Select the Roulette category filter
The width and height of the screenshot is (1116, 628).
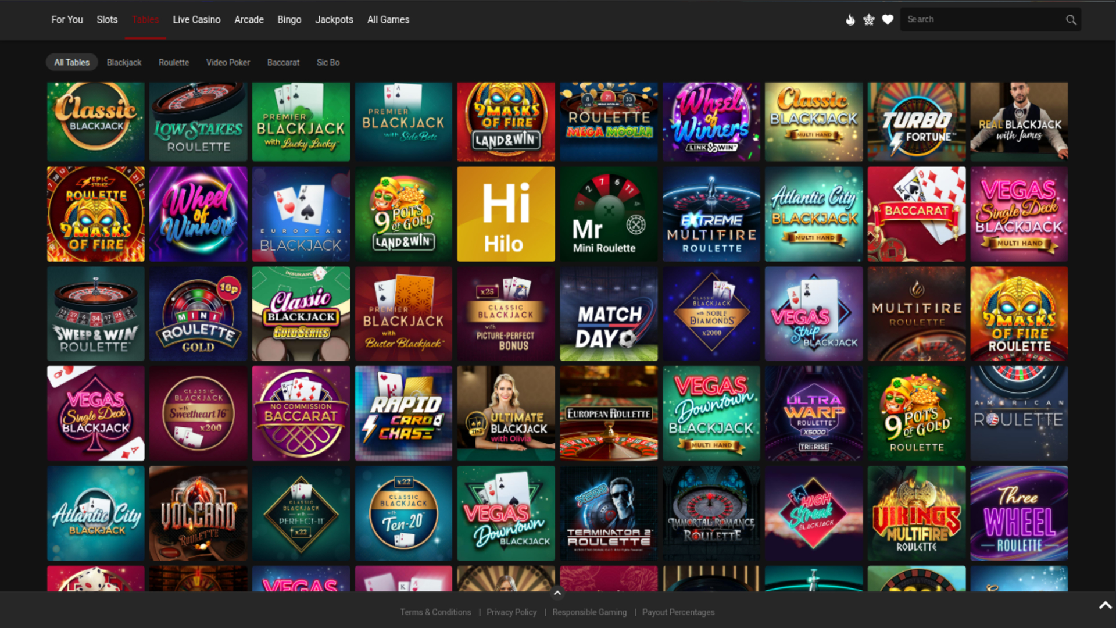click(x=174, y=62)
